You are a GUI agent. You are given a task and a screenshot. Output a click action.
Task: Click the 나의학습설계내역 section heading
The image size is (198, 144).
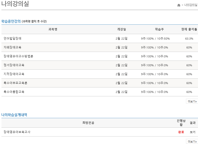click(14, 115)
